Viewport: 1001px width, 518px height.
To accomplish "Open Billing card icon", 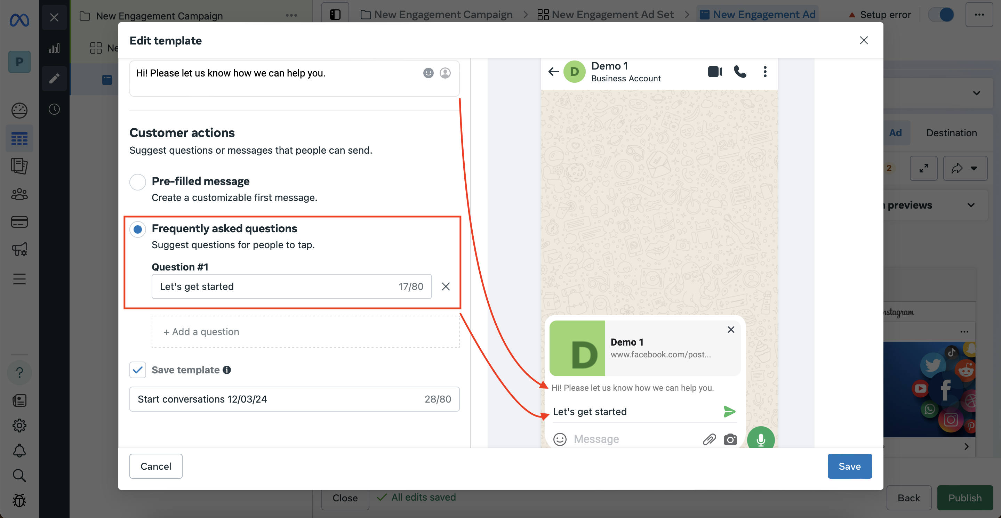I will pos(19,222).
